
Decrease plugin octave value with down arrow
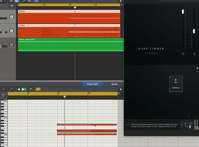coord(182,128)
